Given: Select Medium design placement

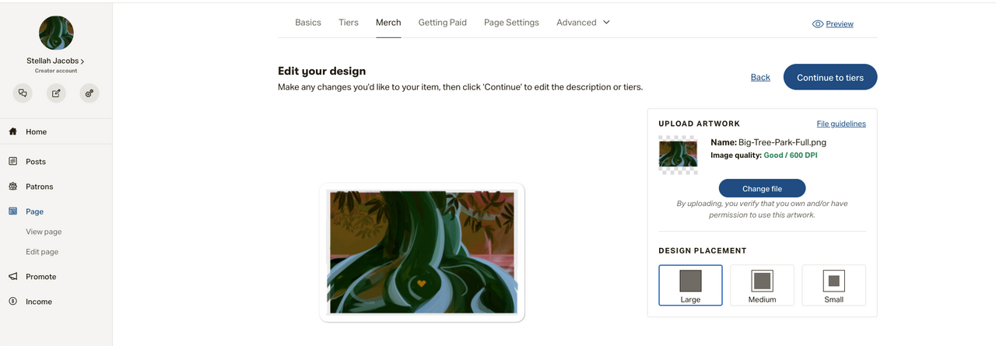Looking at the screenshot, I should pos(762,285).
